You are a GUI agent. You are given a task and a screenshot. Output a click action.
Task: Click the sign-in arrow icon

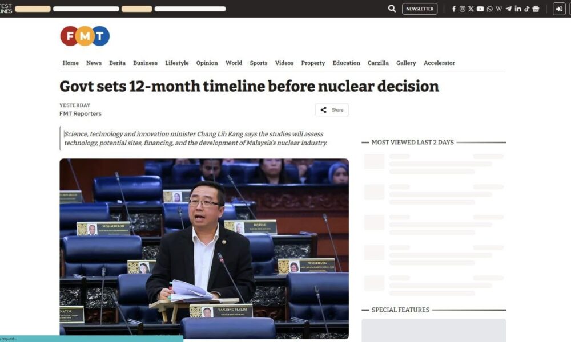559,9
